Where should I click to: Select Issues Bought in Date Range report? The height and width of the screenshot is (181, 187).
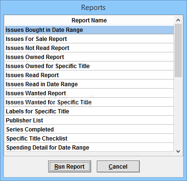tap(89, 30)
